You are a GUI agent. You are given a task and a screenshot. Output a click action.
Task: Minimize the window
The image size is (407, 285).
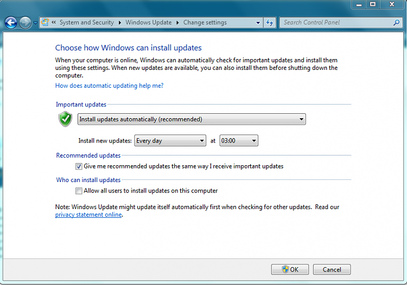point(359,4)
